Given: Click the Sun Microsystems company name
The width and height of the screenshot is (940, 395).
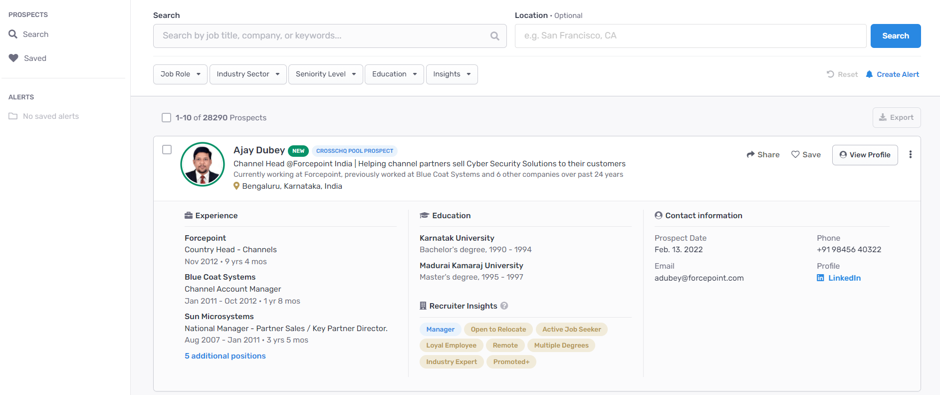Looking at the screenshot, I should click(219, 317).
